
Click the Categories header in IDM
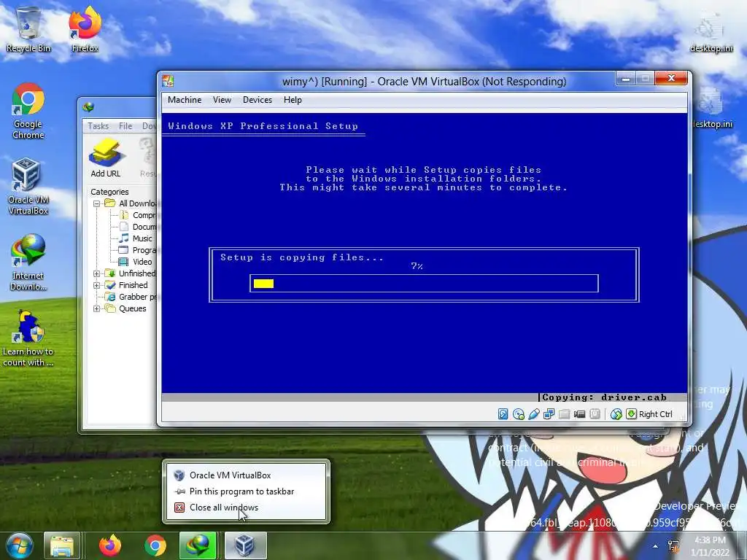point(109,192)
